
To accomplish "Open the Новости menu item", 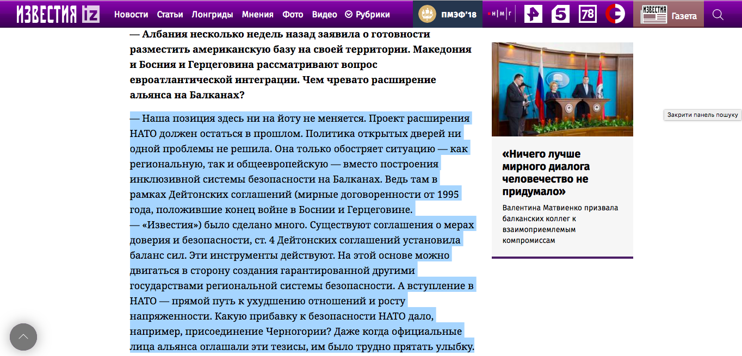I will [131, 15].
